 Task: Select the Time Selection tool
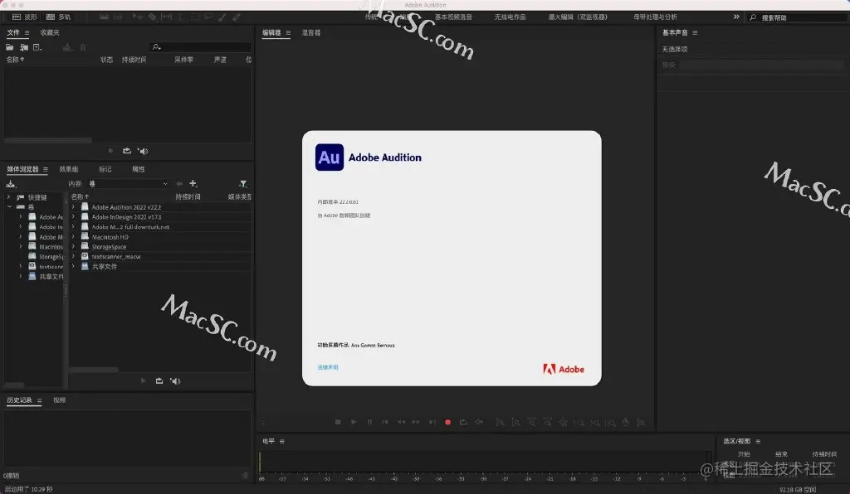point(180,17)
